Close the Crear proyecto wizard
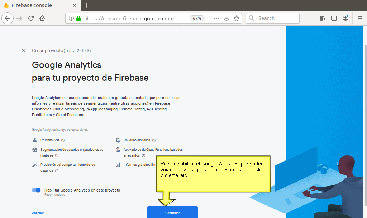 (23, 50)
